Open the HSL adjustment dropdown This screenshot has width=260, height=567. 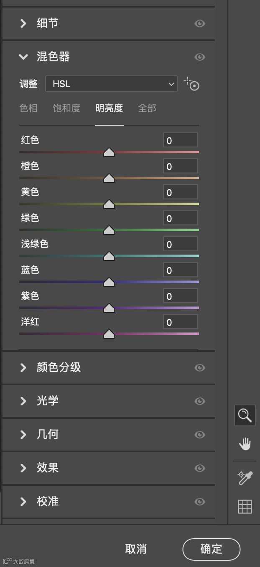[111, 84]
